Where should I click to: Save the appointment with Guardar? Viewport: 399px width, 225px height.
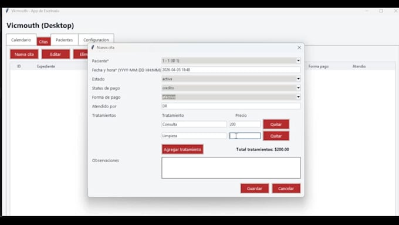[x=255, y=189]
